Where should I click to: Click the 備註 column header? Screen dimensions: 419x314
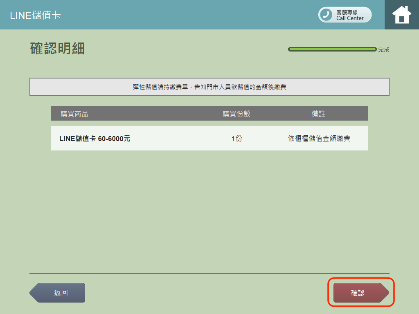click(318, 114)
